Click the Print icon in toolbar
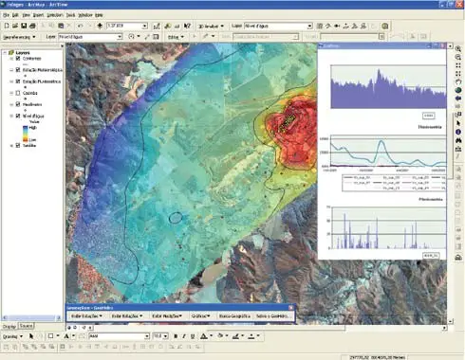Image resolution: width=465 pixels, height=360 pixels. [x=32, y=26]
